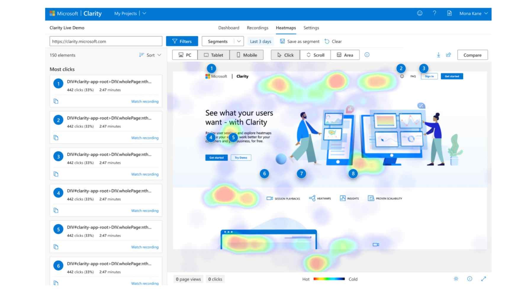Image resolution: width=521 pixels, height=293 pixels.
Task: Click the brightness sun icon at bottom
Action: pyautogui.click(x=456, y=279)
